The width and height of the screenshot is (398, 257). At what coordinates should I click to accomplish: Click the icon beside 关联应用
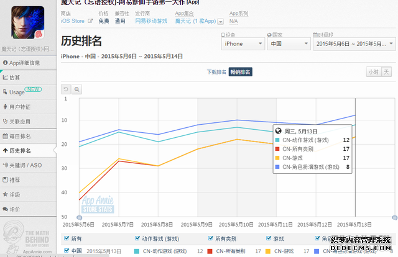[x=6, y=122]
